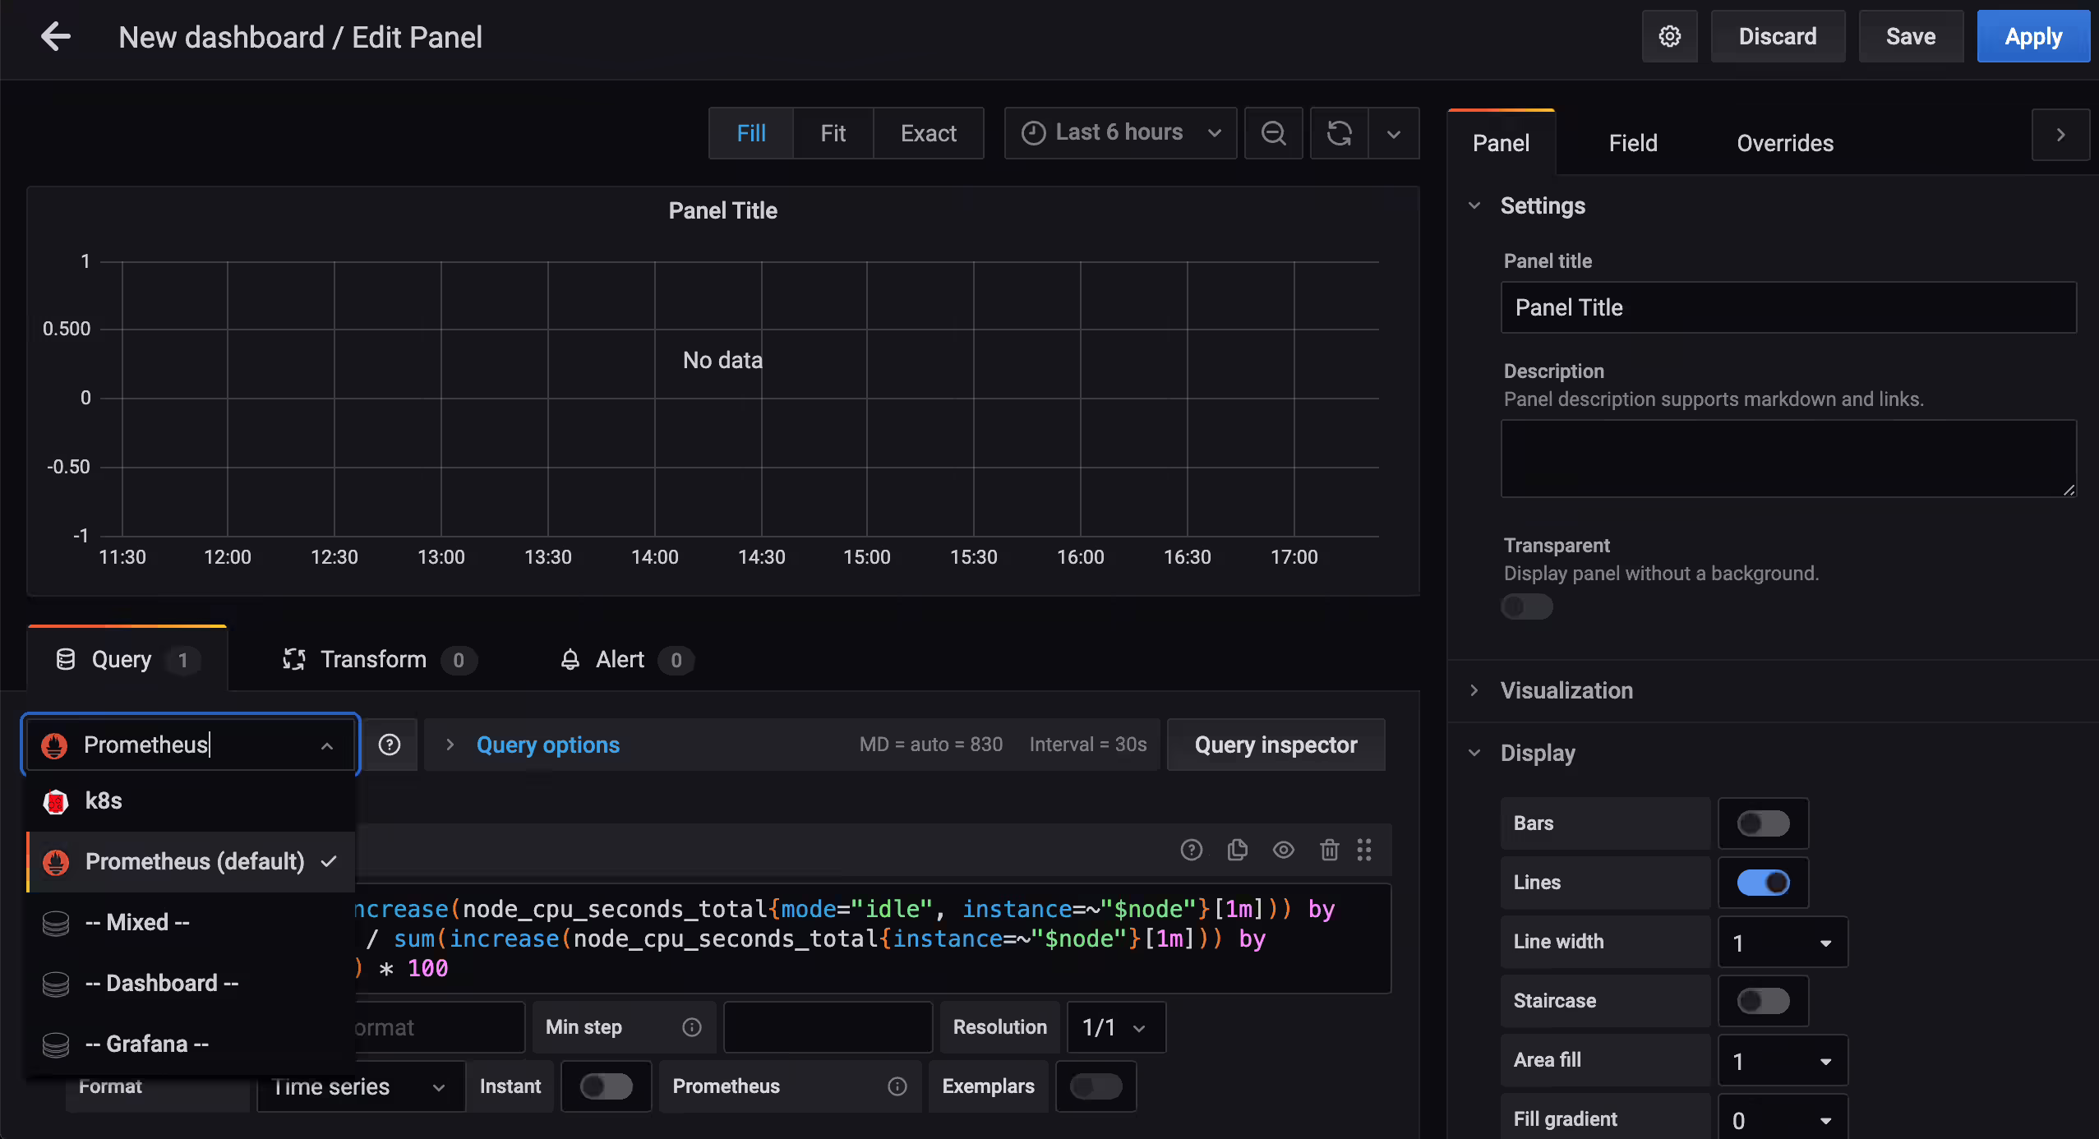Click the Panel title input field

(1788, 307)
